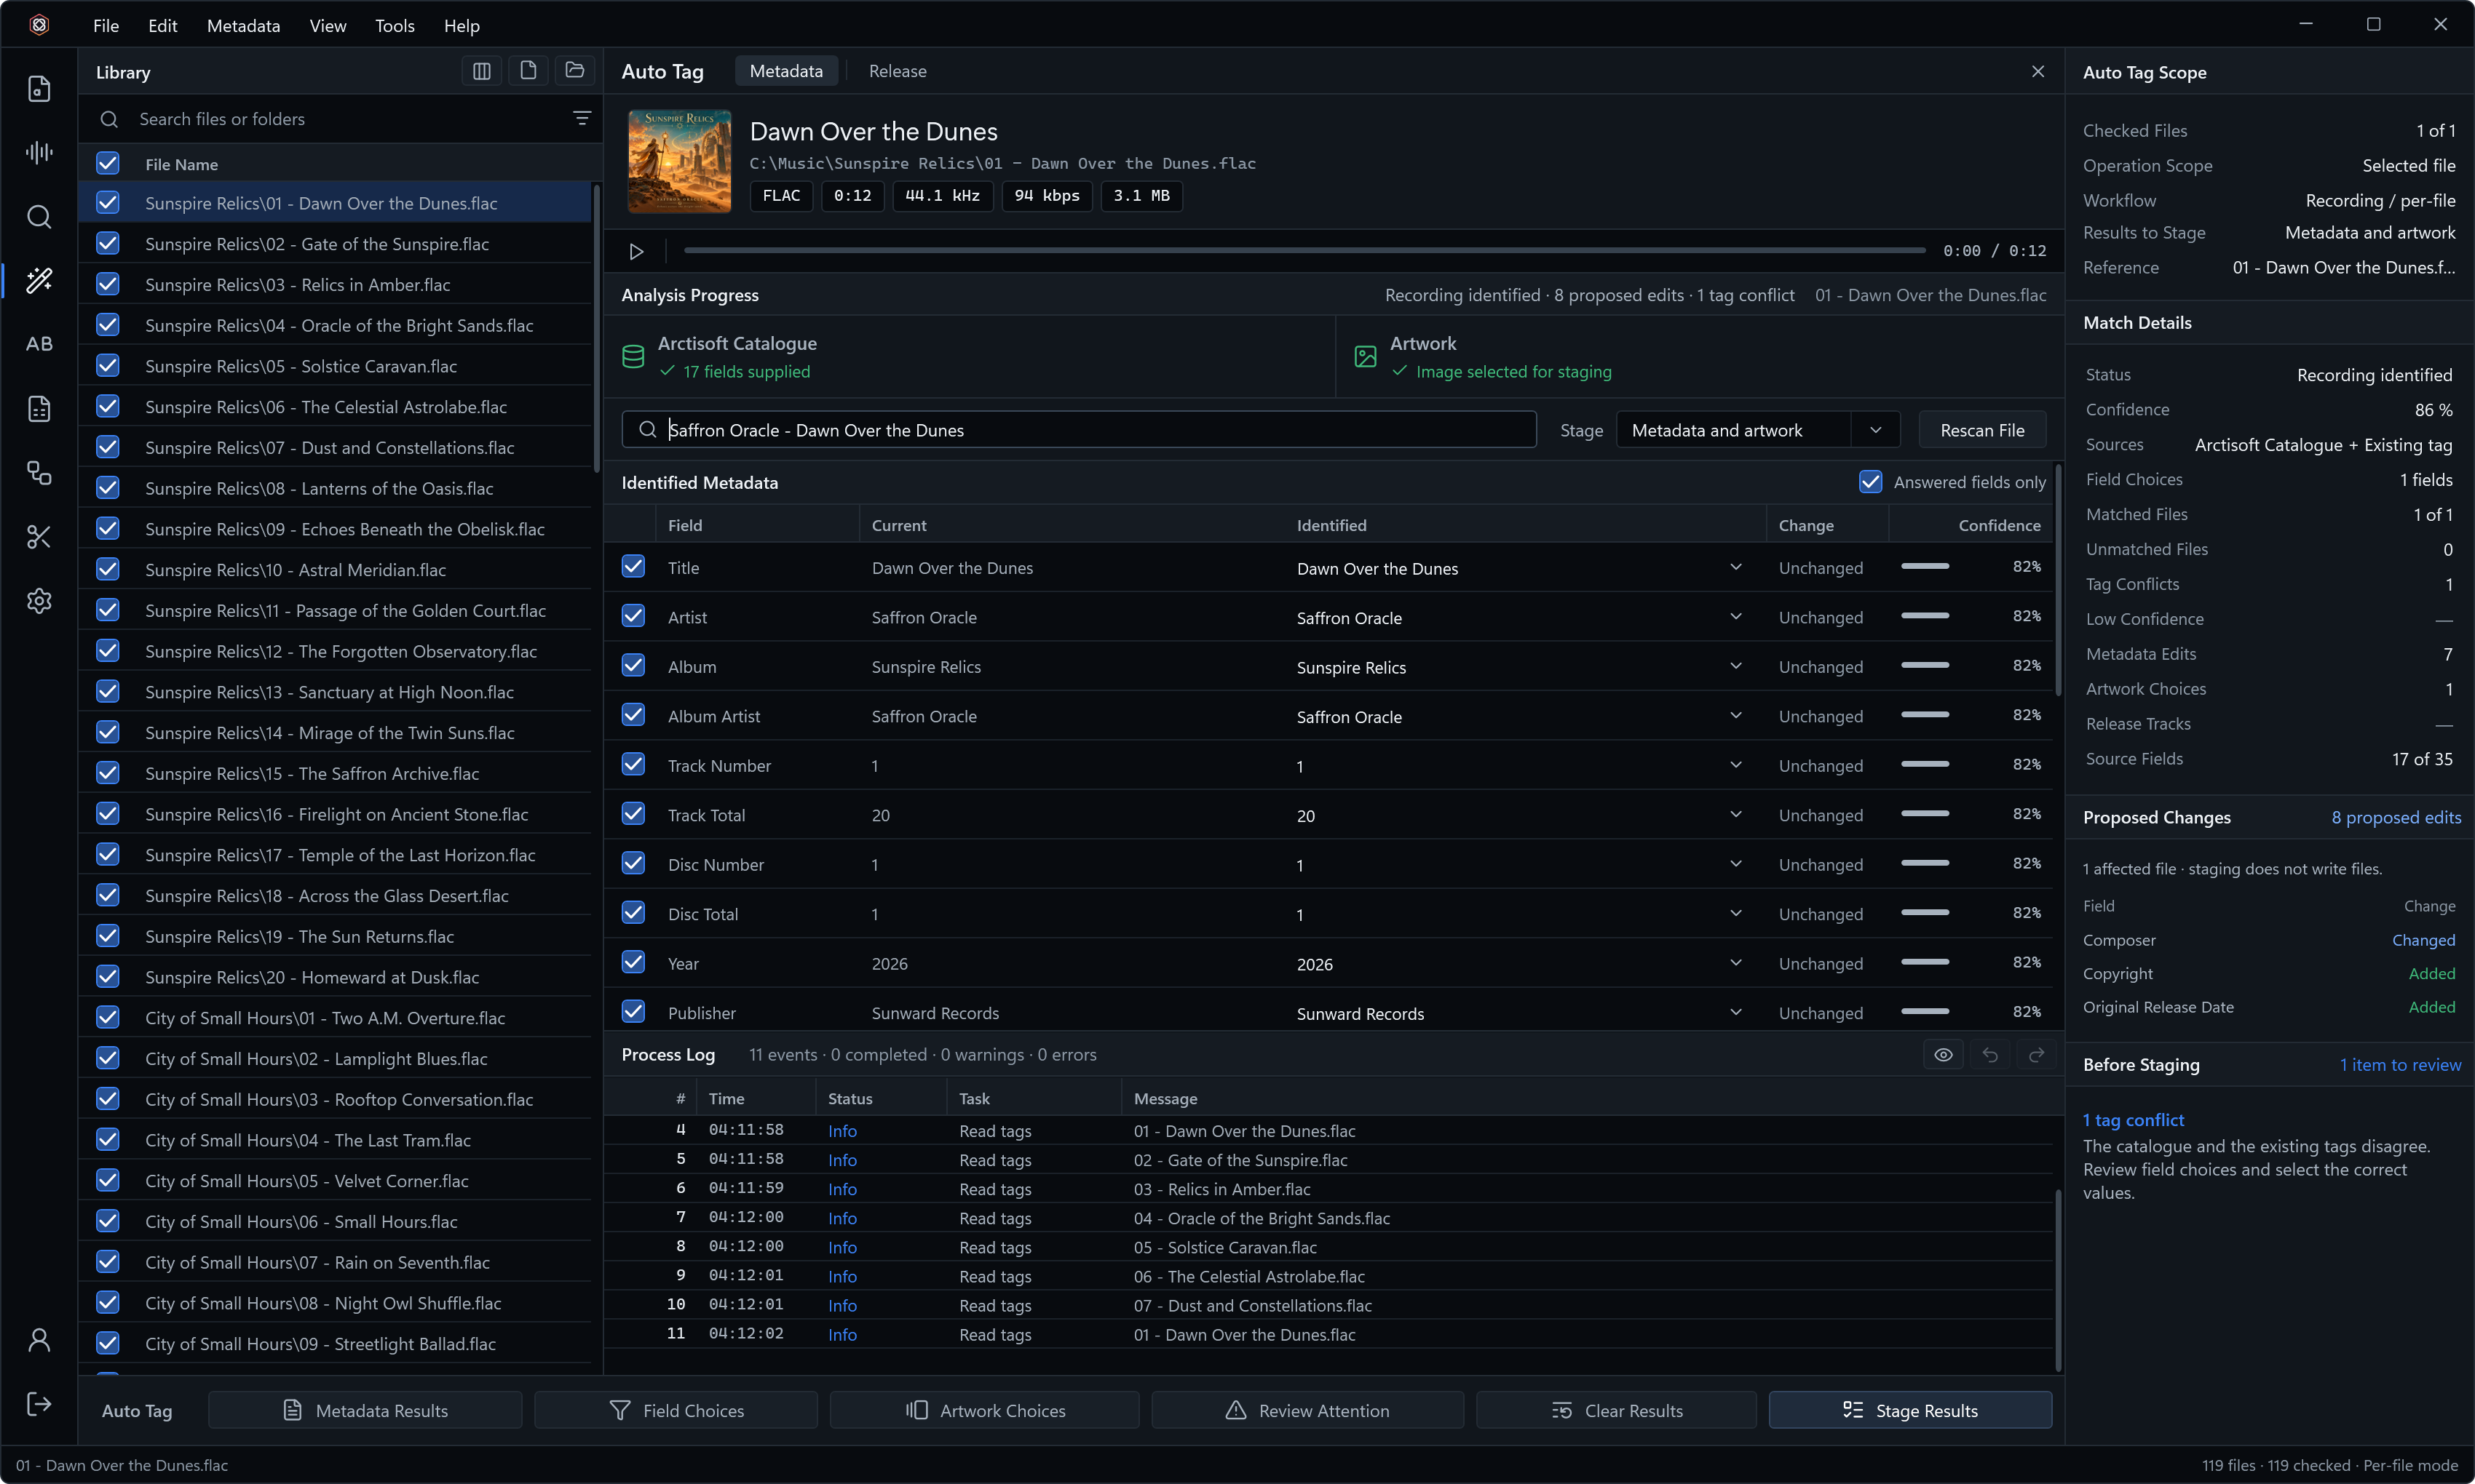This screenshot has height=1484, width=2475.
Task: Click the playback progress bar
Action: coord(1304,250)
